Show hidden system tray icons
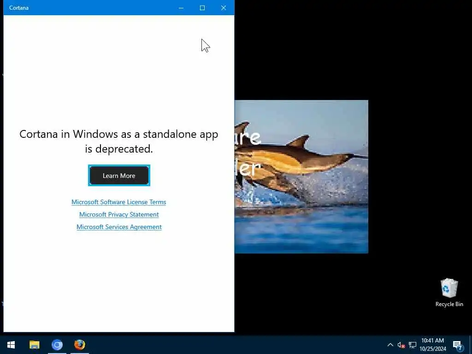This screenshot has height=354, width=472. coord(390,345)
